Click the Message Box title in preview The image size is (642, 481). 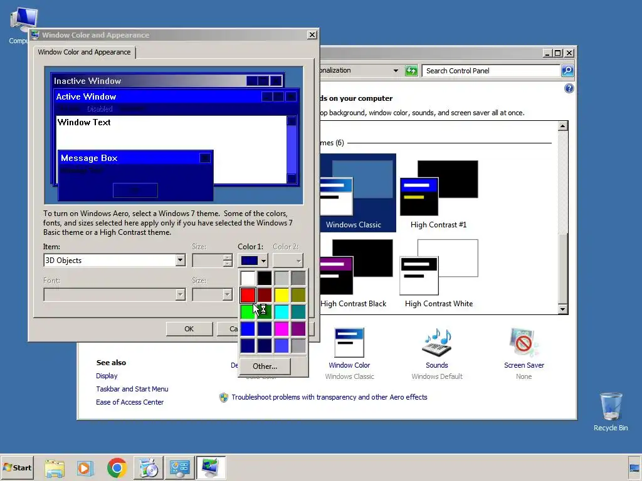pos(89,158)
